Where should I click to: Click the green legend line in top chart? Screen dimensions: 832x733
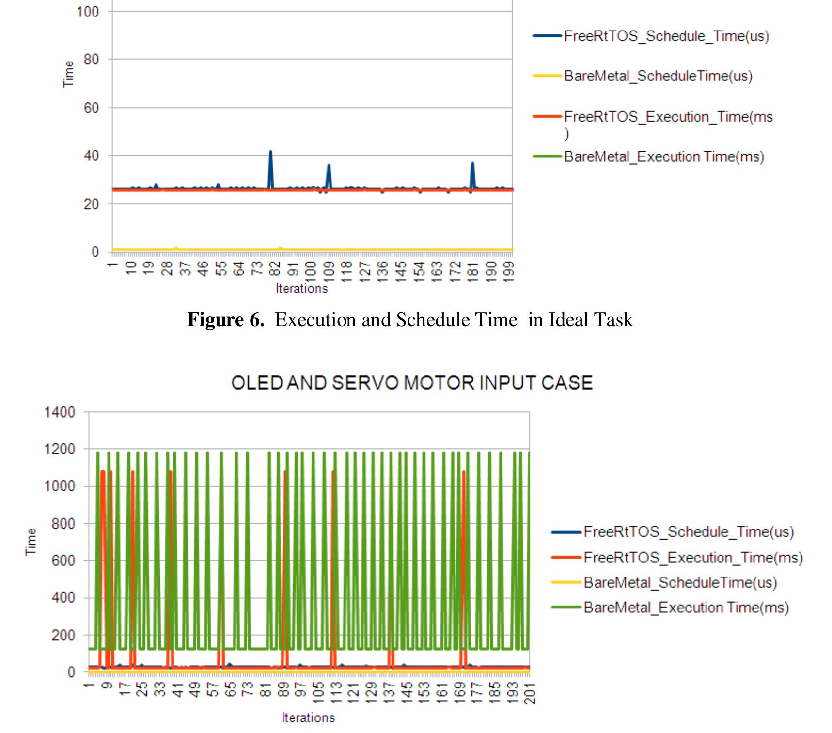click(x=547, y=156)
